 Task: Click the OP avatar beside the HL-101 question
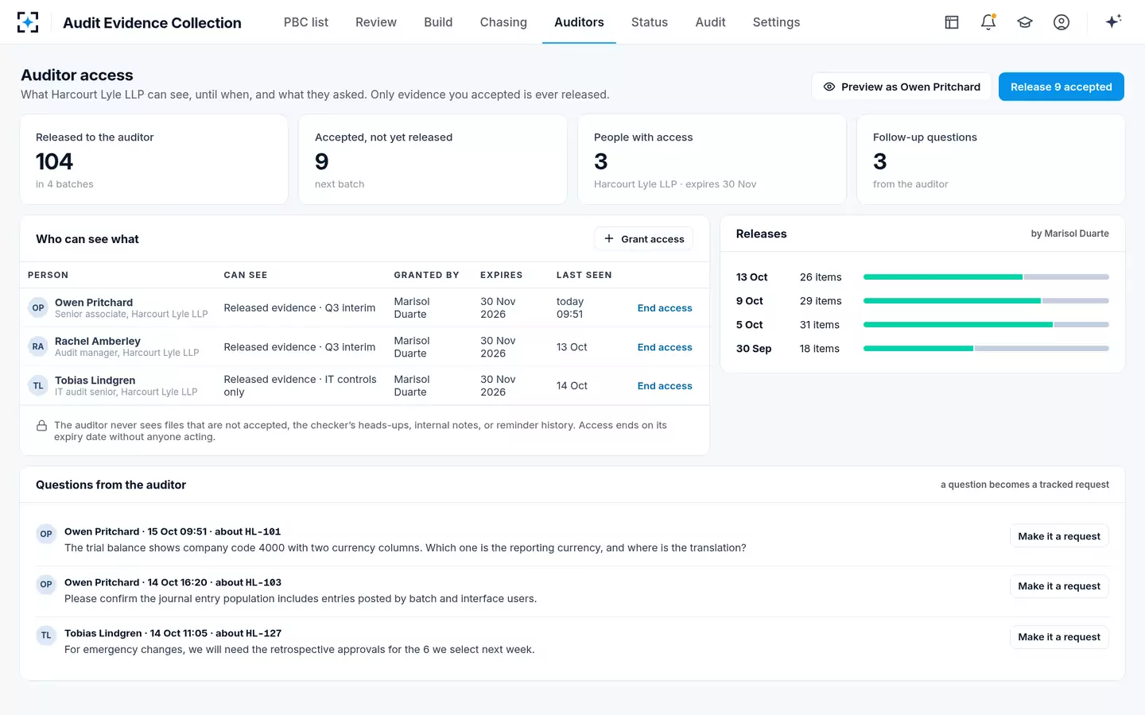click(46, 534)
